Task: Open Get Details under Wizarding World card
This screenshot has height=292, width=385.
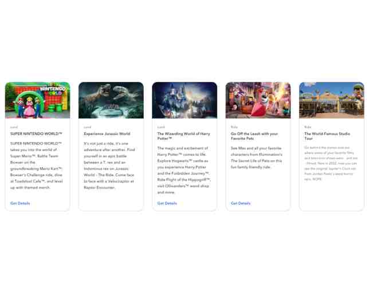Action: [167, 203]
